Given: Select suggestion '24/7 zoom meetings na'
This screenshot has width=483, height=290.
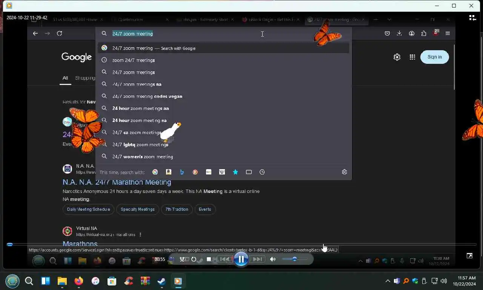Looking at the screenshot, I should point(223,84).
